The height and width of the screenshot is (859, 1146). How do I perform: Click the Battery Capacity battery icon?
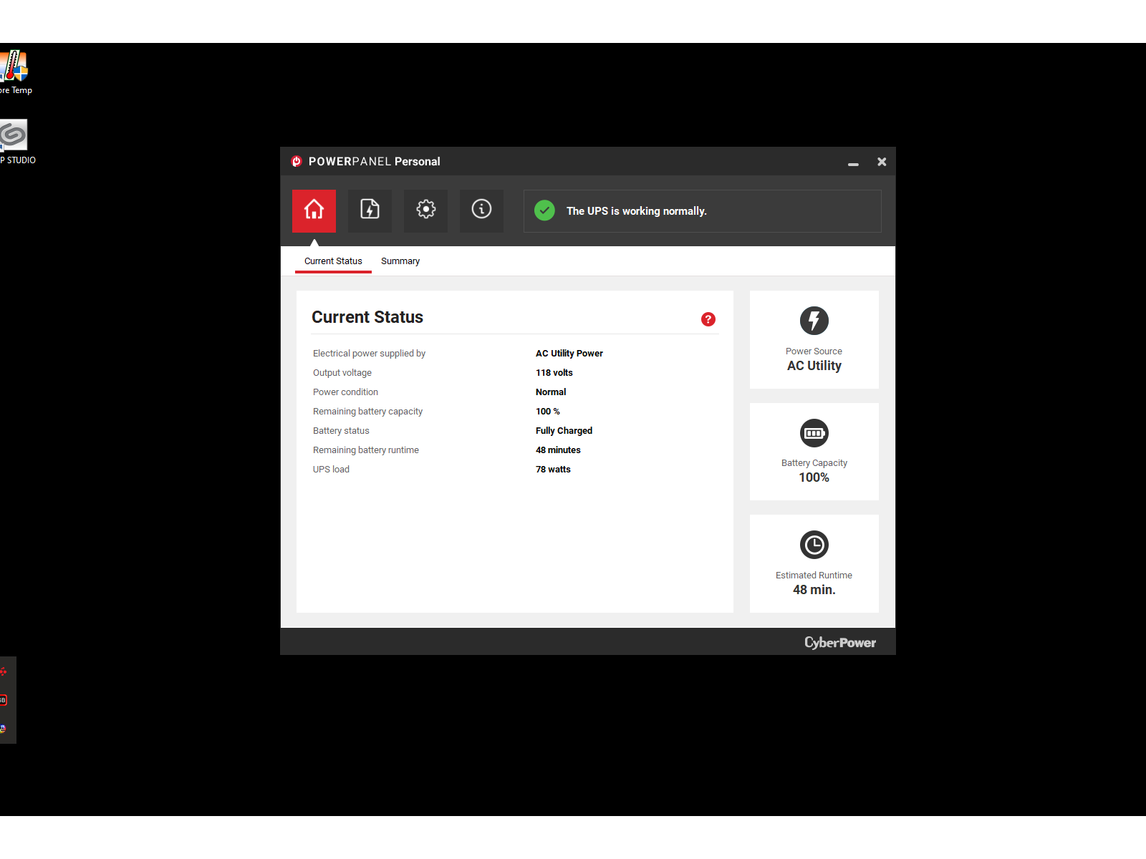point(814,433)
